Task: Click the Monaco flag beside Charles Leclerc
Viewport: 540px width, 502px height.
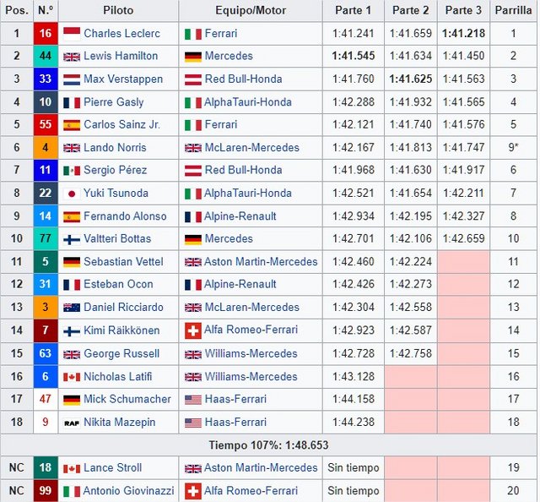Action: point(72,34)
